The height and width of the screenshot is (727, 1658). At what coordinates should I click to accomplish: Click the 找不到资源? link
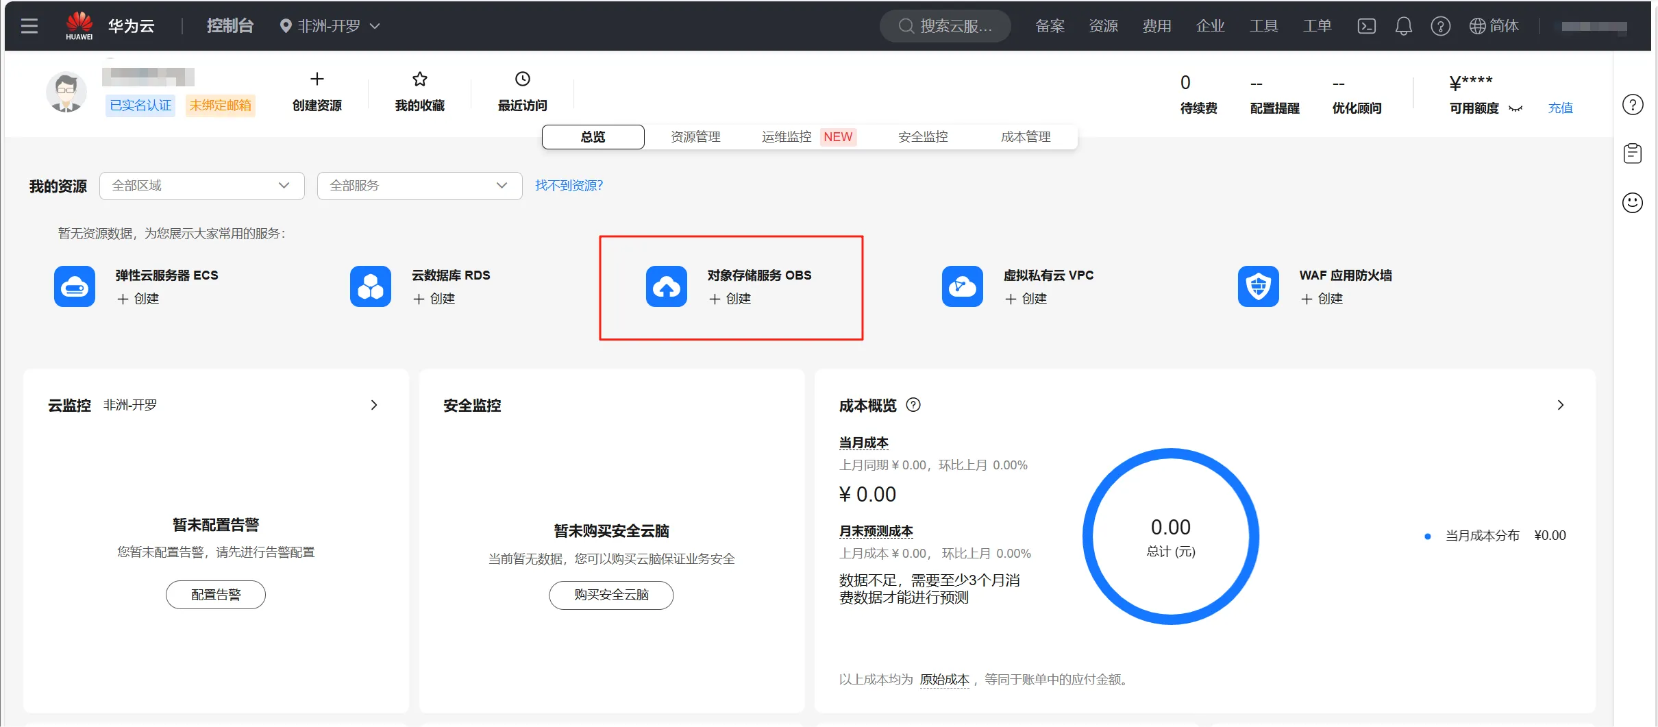coord(569,186)
